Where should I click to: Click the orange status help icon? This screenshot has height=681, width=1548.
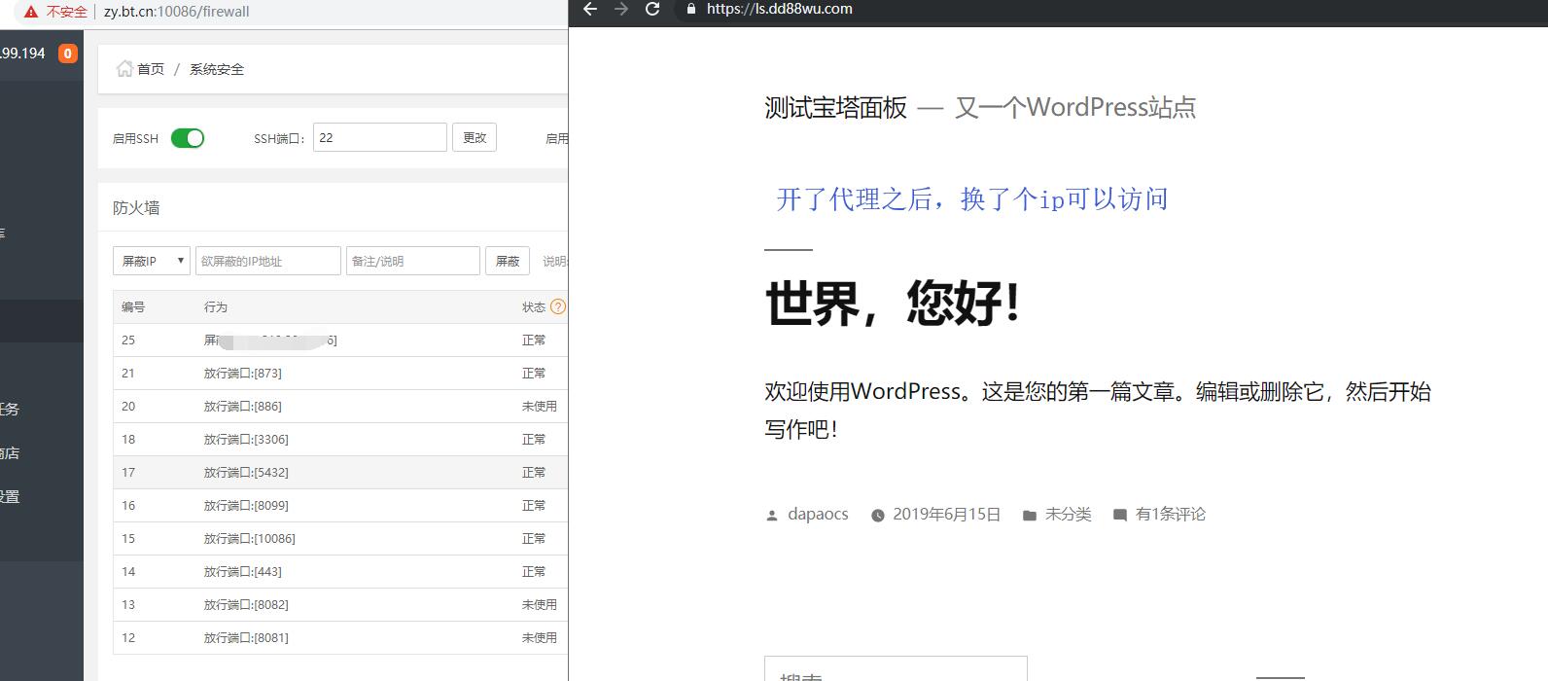pos(557,306)
